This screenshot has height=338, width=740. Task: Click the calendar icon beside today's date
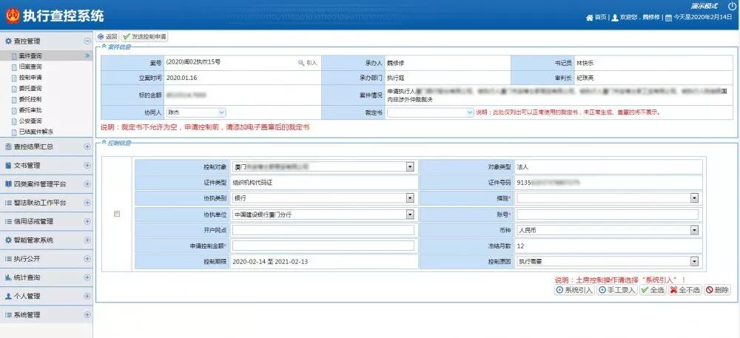point(668,18)
